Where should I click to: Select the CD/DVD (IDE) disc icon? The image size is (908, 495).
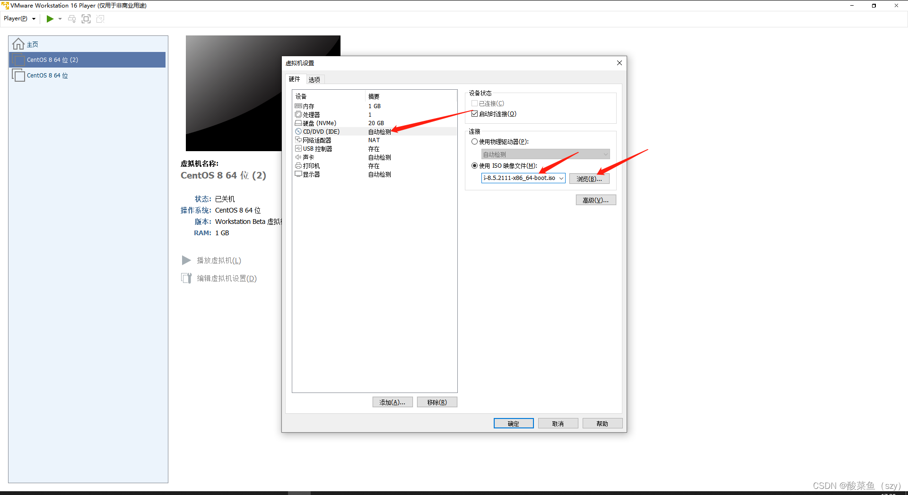(x=298, y=131)
